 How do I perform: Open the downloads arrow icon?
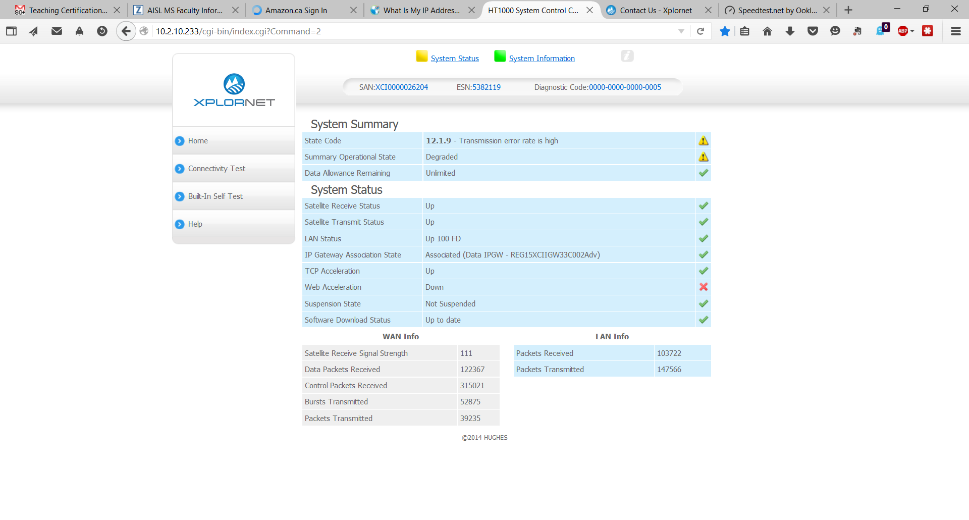point(790,31)
